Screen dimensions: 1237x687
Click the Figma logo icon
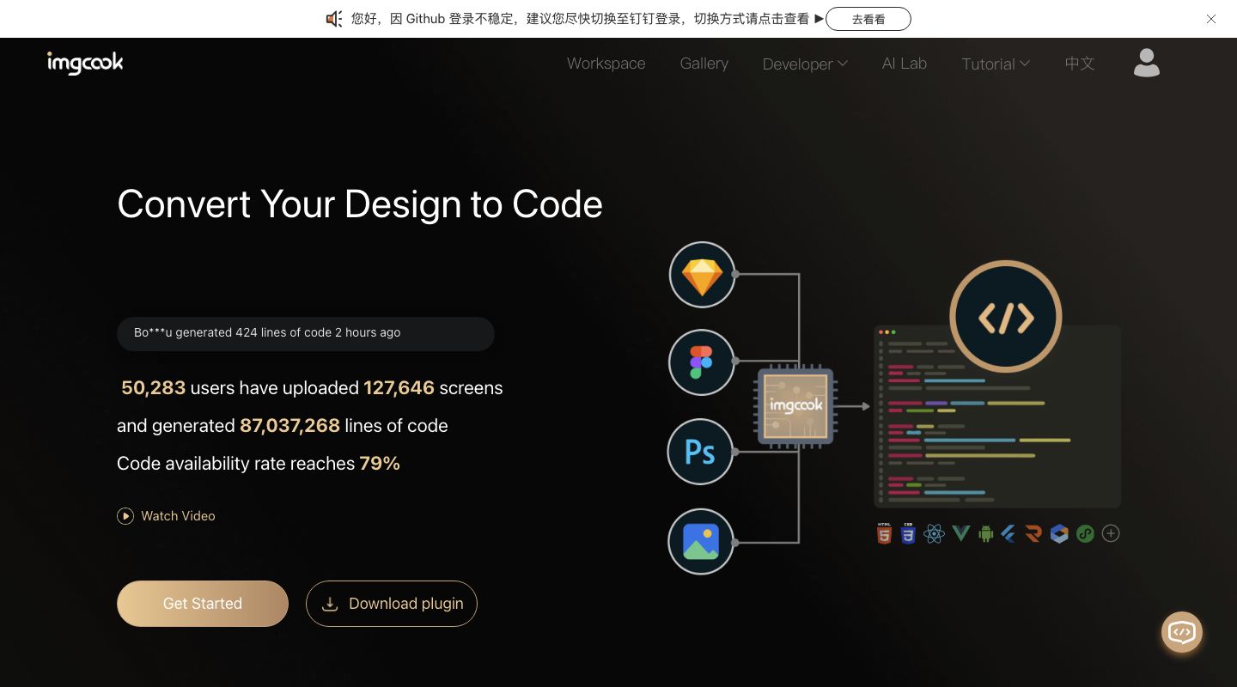pos(702,362)
